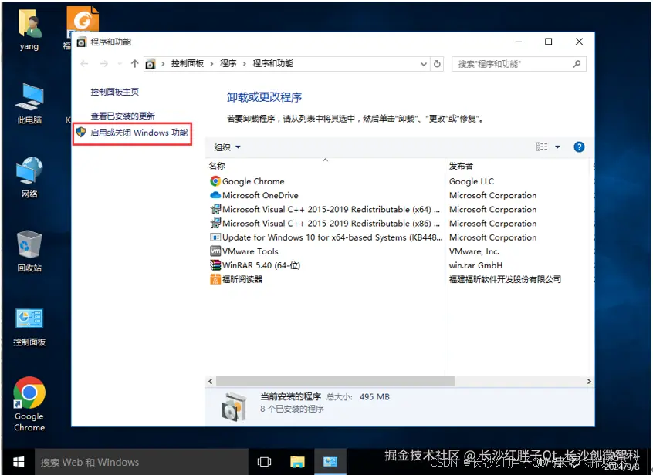This screenshot has height=475, width=653.
Task: Click the 程序 breadcrumb segment
Action: pos(228,64)
